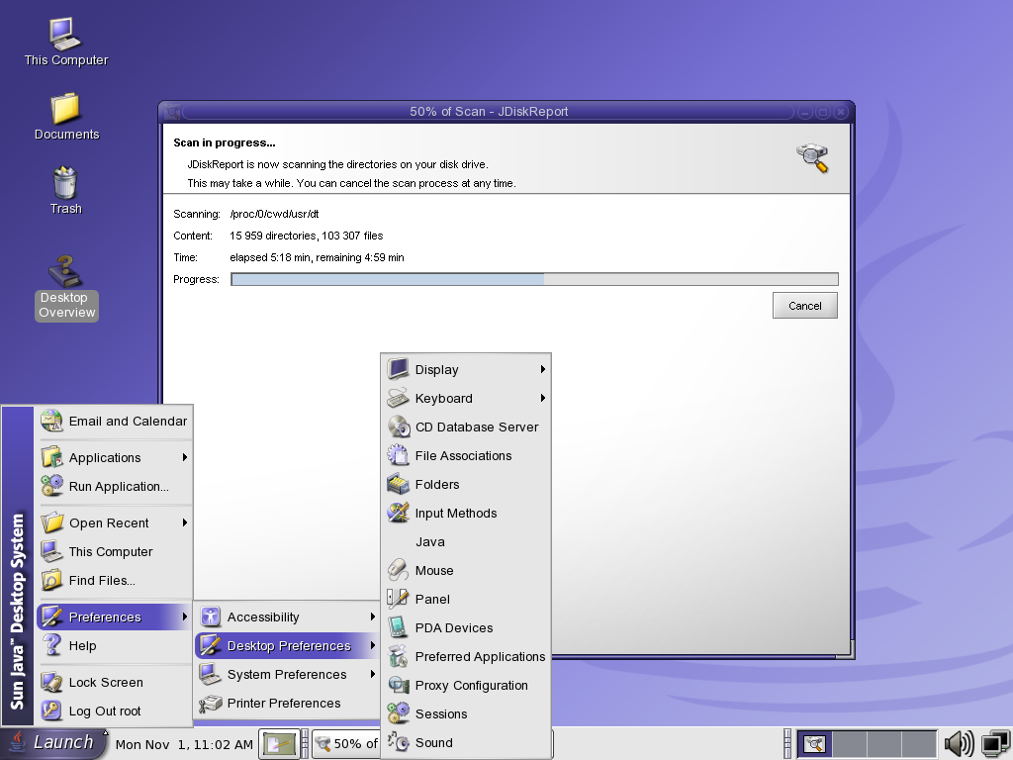Expand the Display submenu
The height and width of the screenshot is (760, 1013).
pos(467,369)
